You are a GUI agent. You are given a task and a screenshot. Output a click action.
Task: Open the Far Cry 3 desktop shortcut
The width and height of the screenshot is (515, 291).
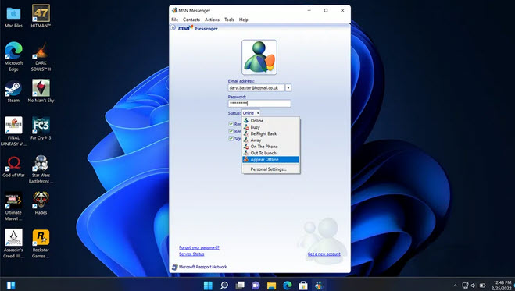[41, 129]
